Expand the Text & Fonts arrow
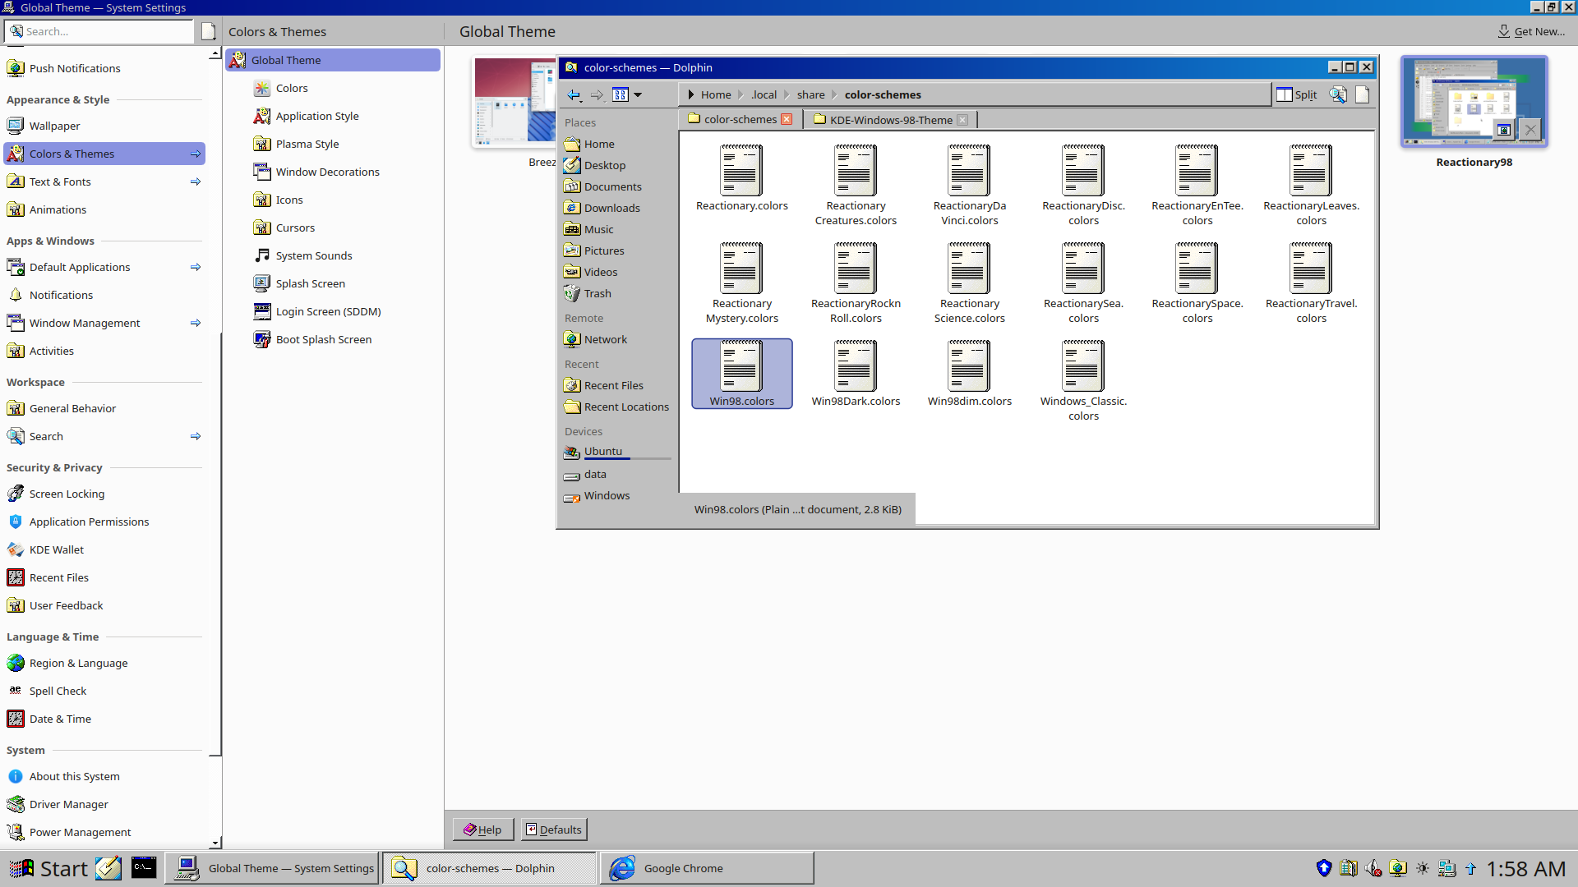This screenshot has width=1578, height=887. coord(196,182)
